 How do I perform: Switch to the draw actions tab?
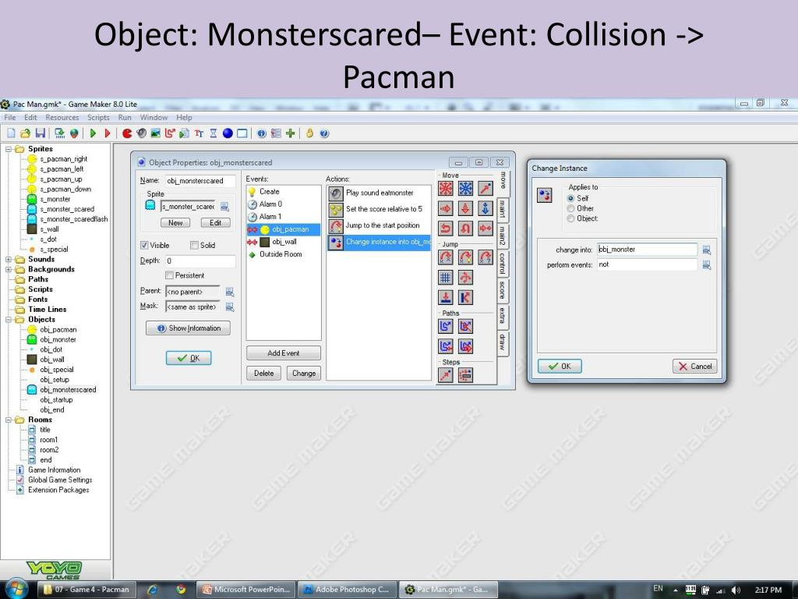(x=502, y=342)
